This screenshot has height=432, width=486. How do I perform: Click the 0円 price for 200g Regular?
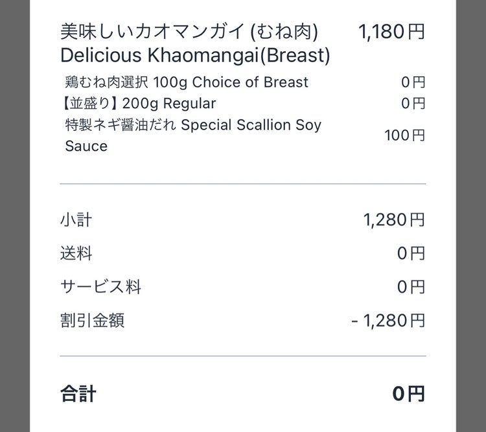pyautogui.click(x=413, y=103)
